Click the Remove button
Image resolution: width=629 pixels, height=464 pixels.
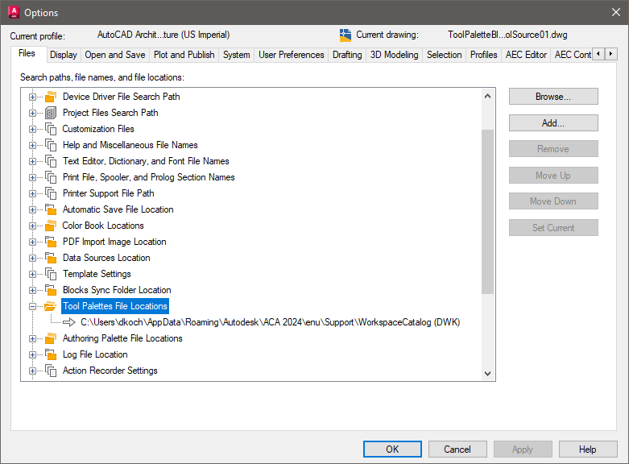pos(553,149)
